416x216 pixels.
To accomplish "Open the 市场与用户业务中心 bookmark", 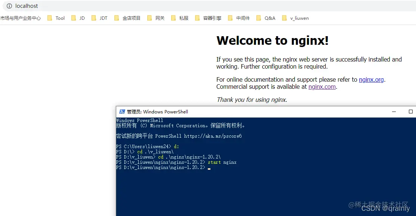I will (21, 18).
